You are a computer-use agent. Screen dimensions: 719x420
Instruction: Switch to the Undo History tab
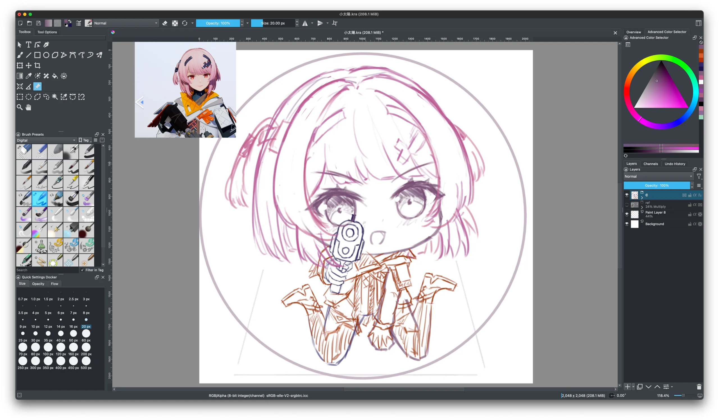click(x=675, y=164)
